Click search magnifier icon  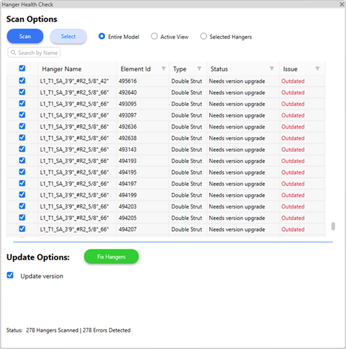tap(13, 53)
